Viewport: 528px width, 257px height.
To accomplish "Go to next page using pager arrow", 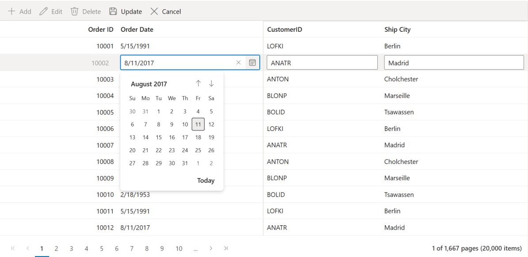I will (x=211, y=249).
